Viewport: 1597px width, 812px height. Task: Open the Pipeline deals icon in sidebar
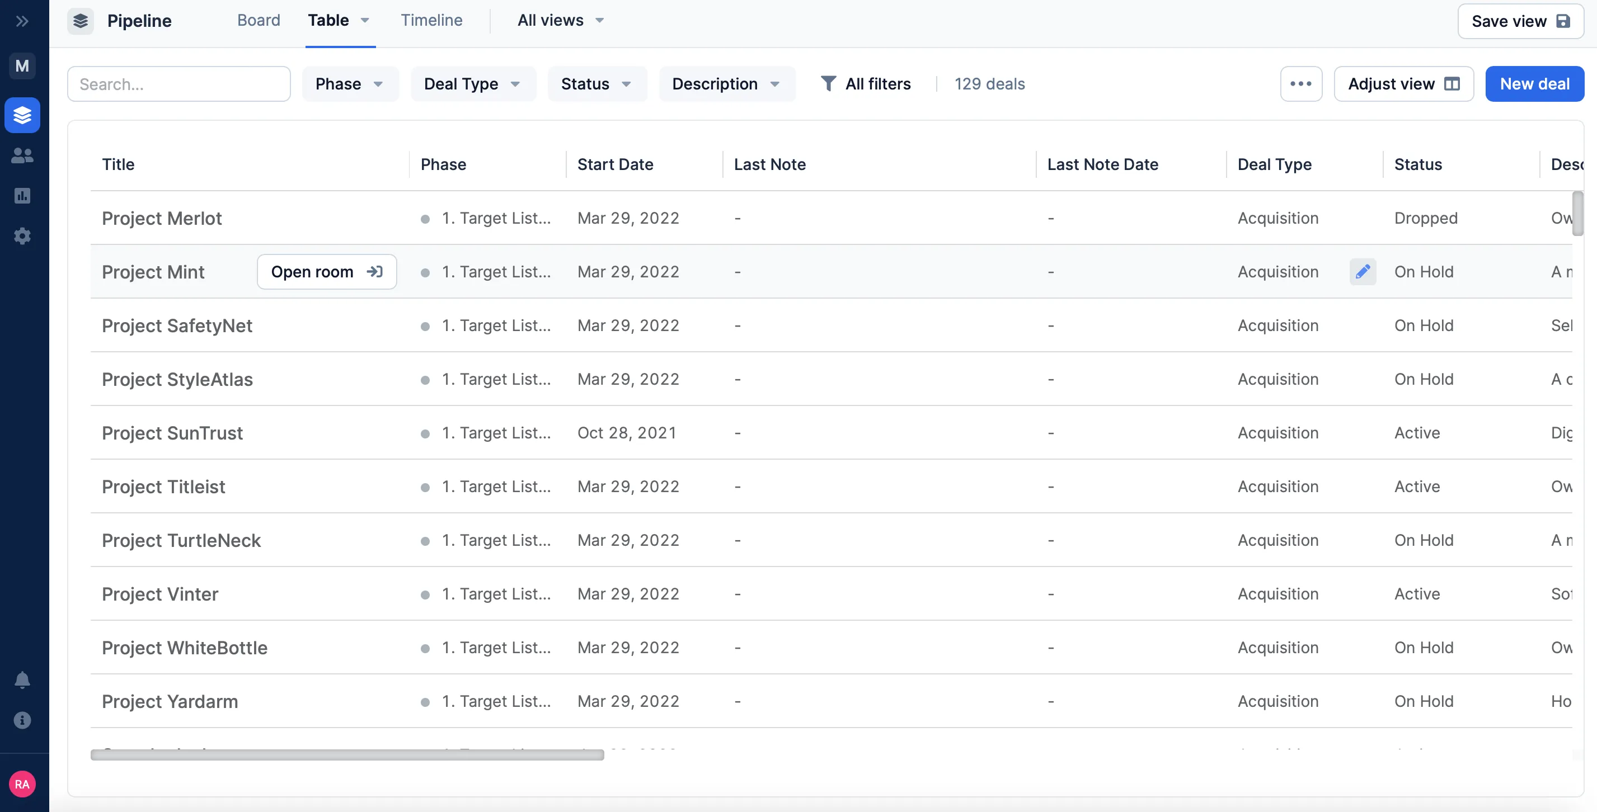(22, 115)
